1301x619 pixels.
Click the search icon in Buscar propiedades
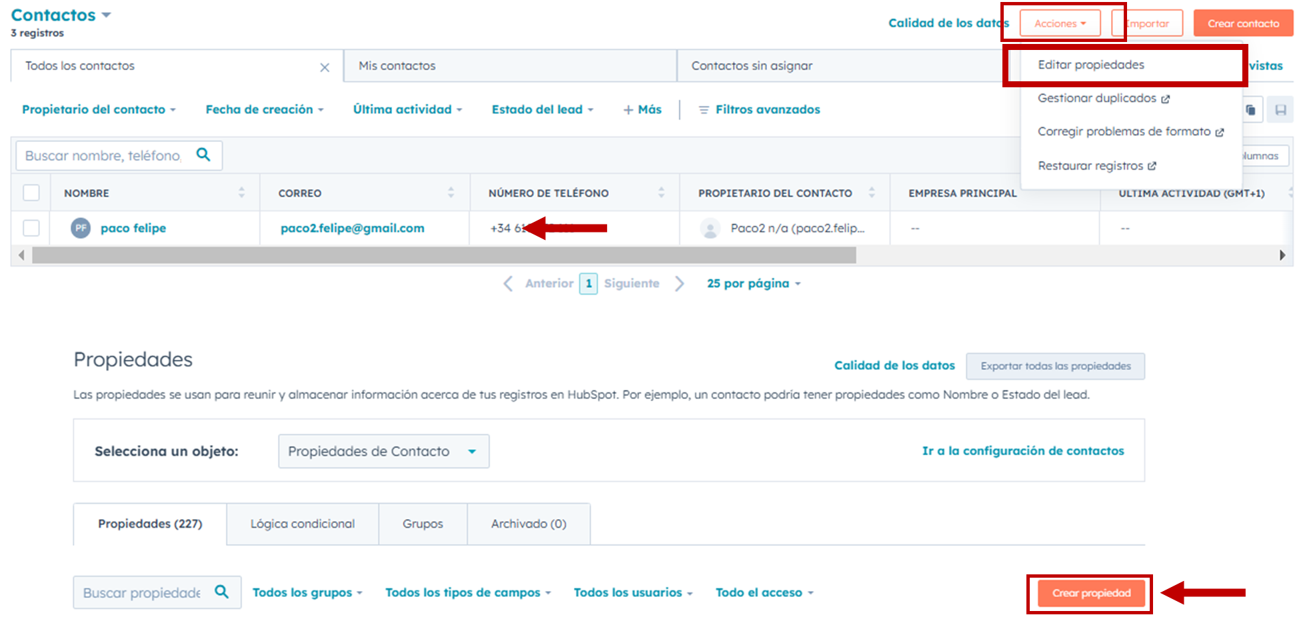(222, 592)
